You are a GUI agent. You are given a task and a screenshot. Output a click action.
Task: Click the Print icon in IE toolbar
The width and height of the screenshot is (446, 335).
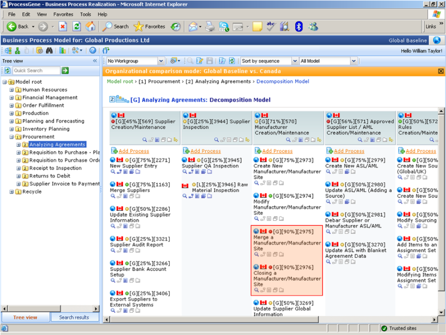click(210, 27)
